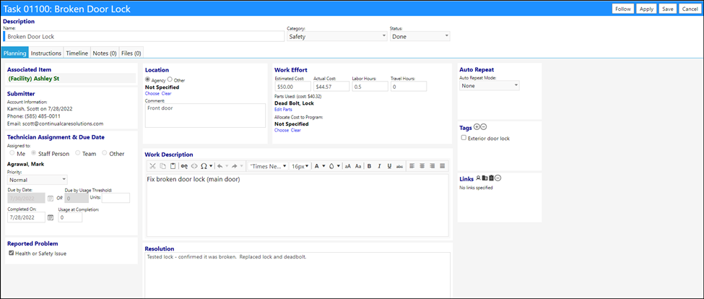Align text right in Work Description

pos(432,166)
